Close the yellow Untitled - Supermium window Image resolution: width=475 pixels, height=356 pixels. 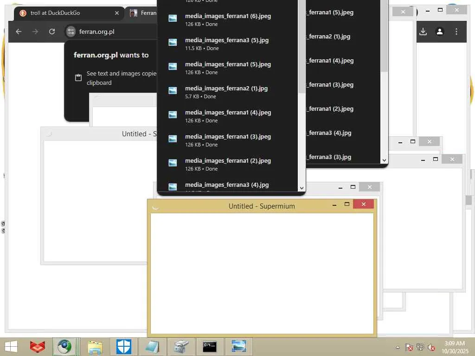point(364,204)
